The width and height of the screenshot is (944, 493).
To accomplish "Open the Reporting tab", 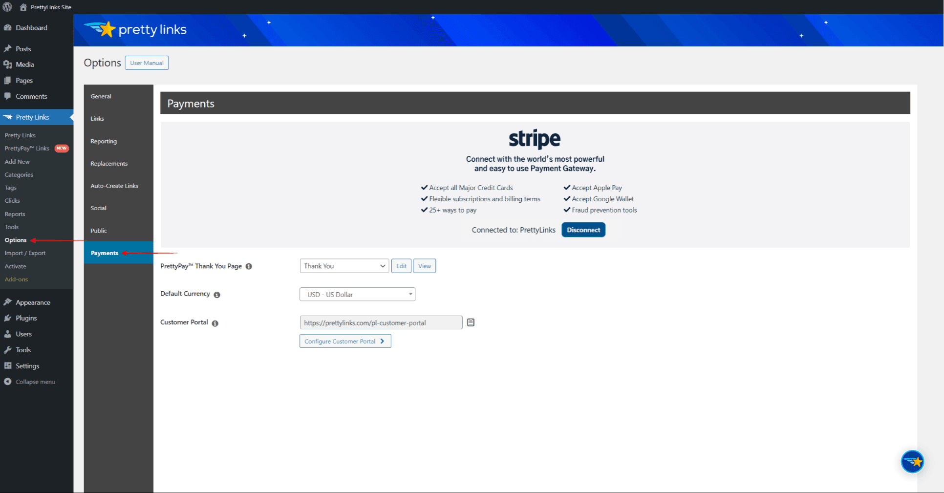I will tap(104, 141).
